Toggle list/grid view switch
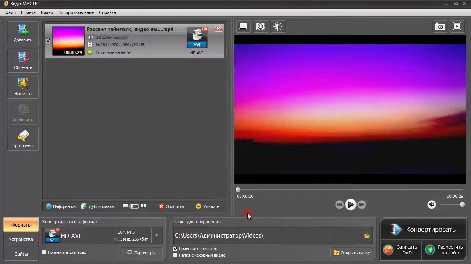The image size is (471, 264). coord(134,206)
